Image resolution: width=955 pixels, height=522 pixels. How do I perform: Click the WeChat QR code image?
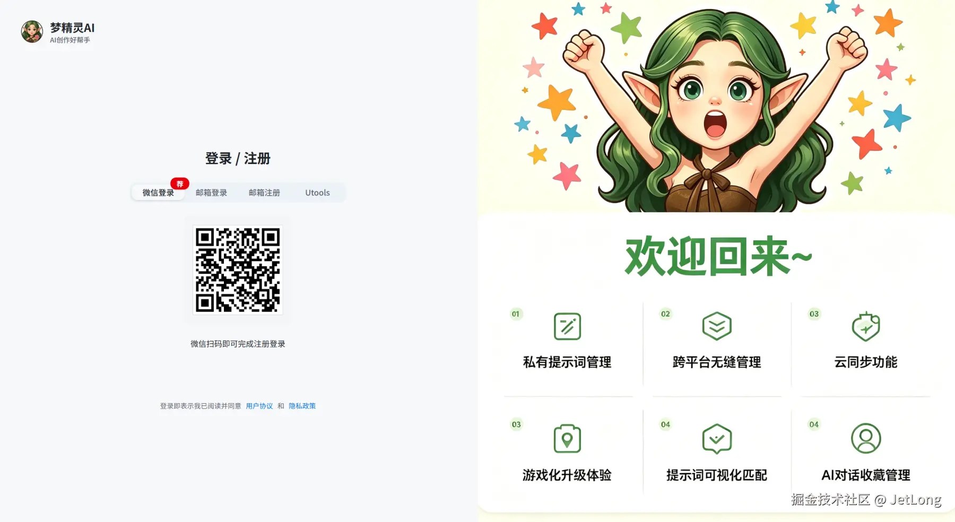point(238,269)
